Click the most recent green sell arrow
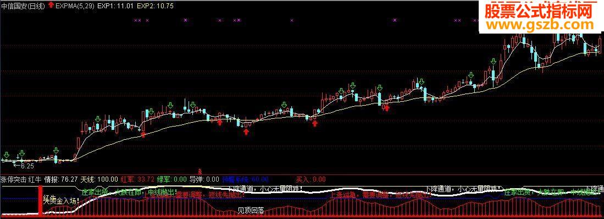The height and width of the screenshot is (219, 604). click(494, 62)
